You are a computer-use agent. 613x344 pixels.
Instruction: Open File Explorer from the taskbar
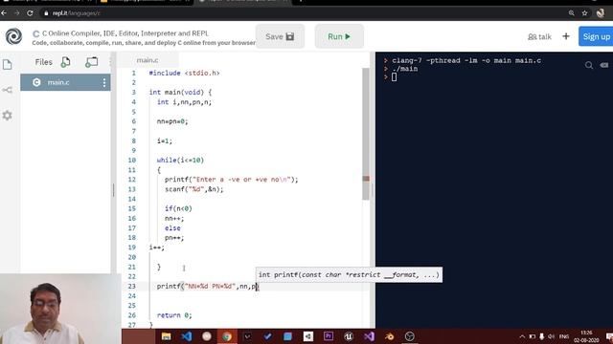(166, 336)
